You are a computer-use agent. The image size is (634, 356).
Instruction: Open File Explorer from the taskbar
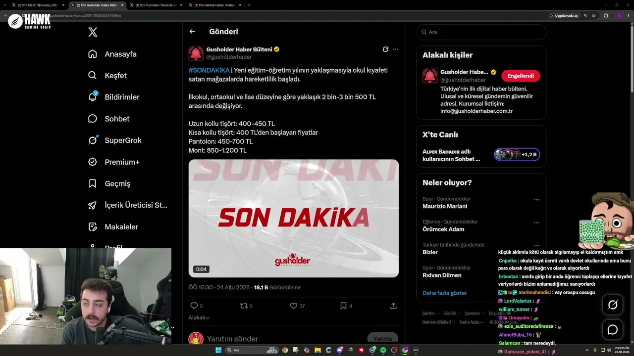tap(317, 350)
